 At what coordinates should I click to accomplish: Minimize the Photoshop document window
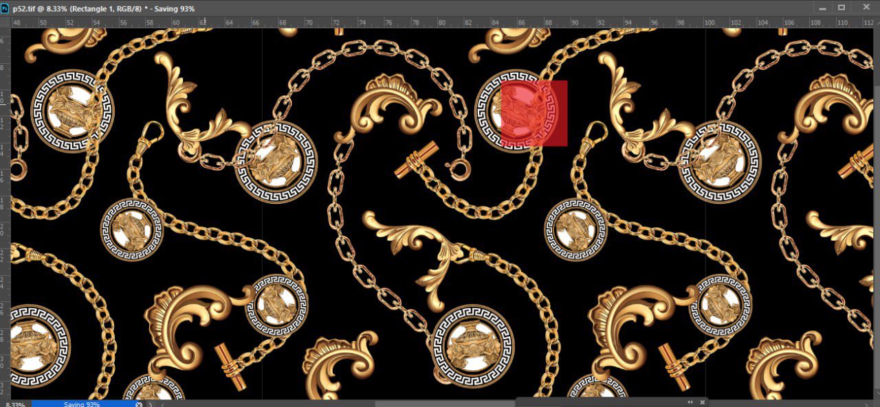pos(822,8)
